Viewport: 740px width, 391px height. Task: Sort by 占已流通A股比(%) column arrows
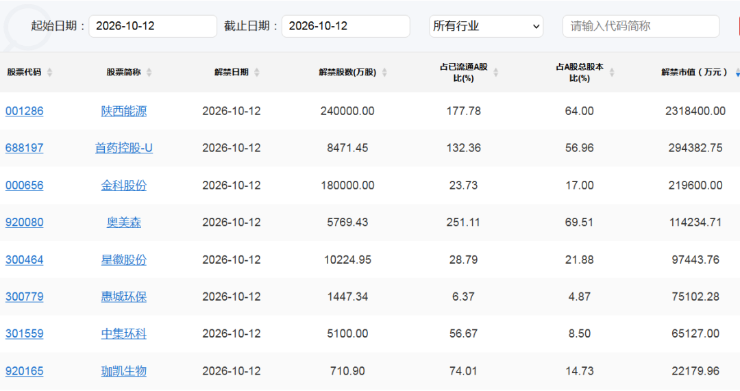495,72
